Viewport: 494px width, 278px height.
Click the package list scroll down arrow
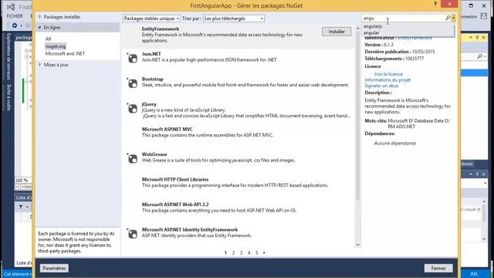coord(357,245)
